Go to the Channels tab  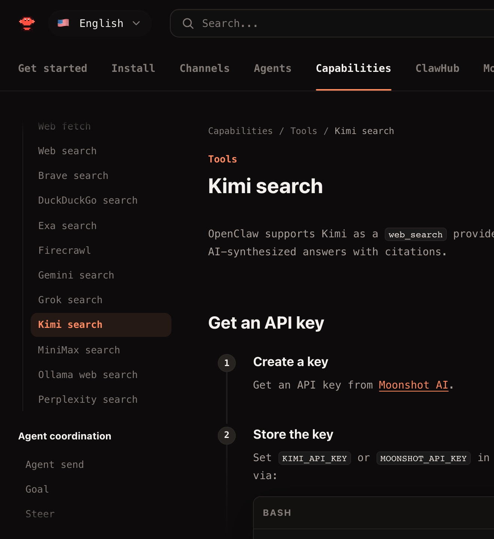point(205,68)
